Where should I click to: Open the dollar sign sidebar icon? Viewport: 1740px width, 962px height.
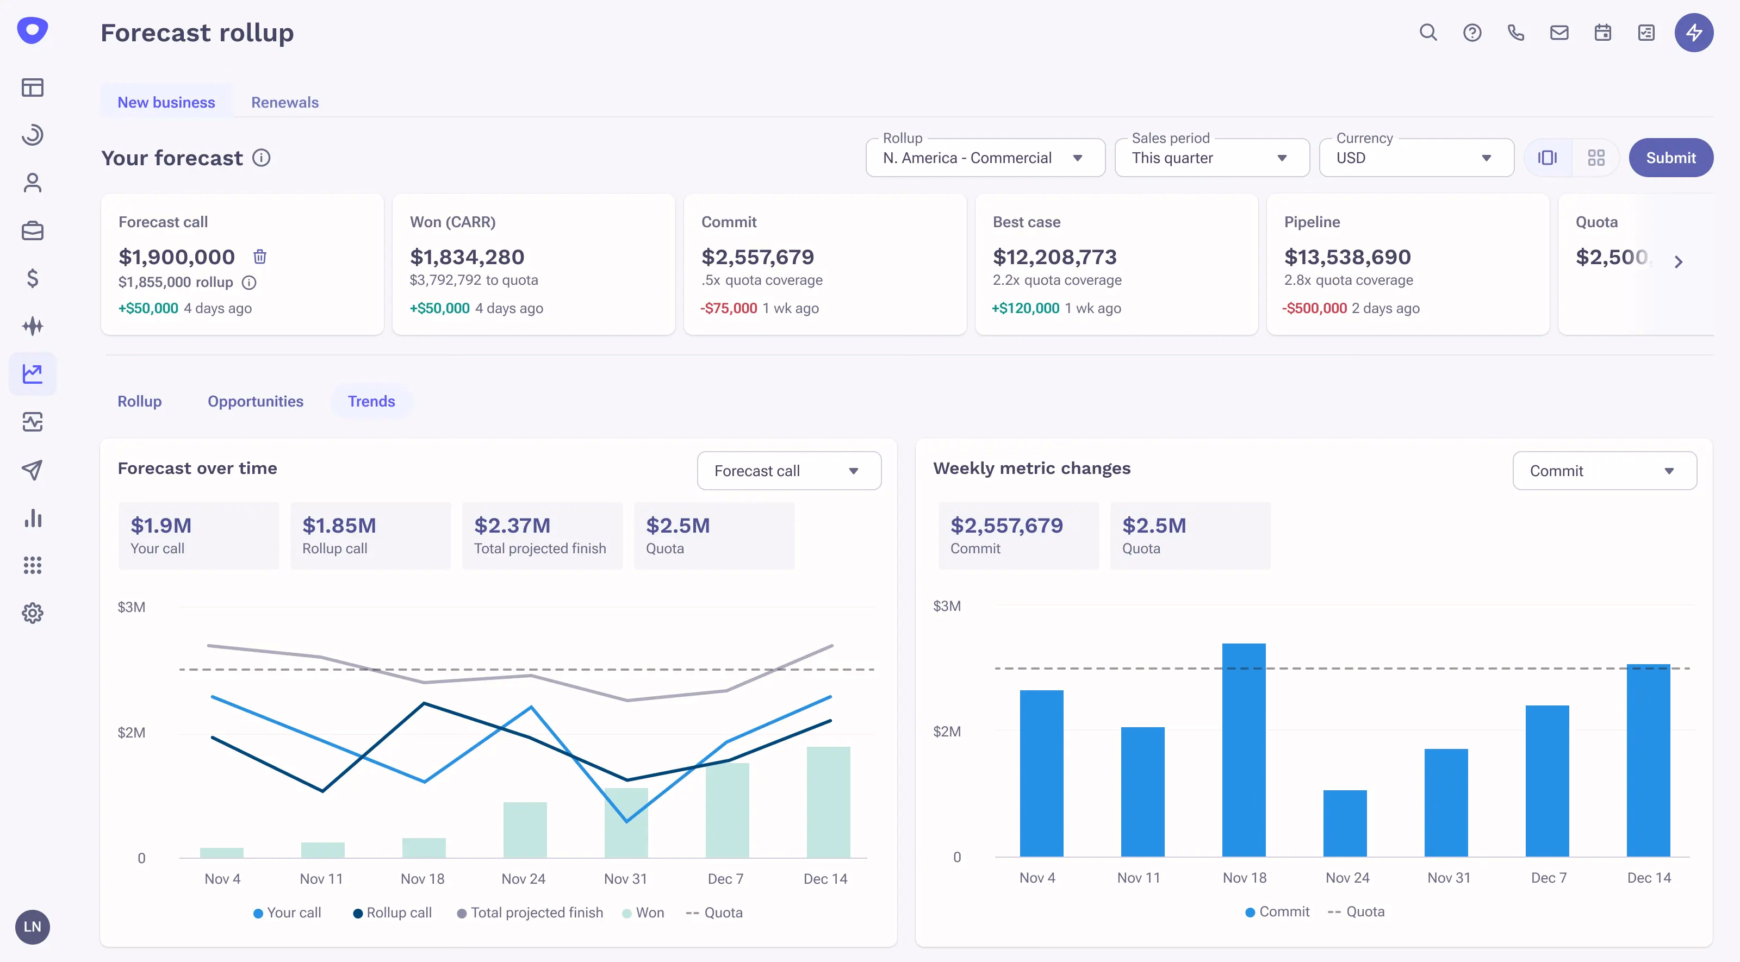pyautogui.click(x=33, y=278)
